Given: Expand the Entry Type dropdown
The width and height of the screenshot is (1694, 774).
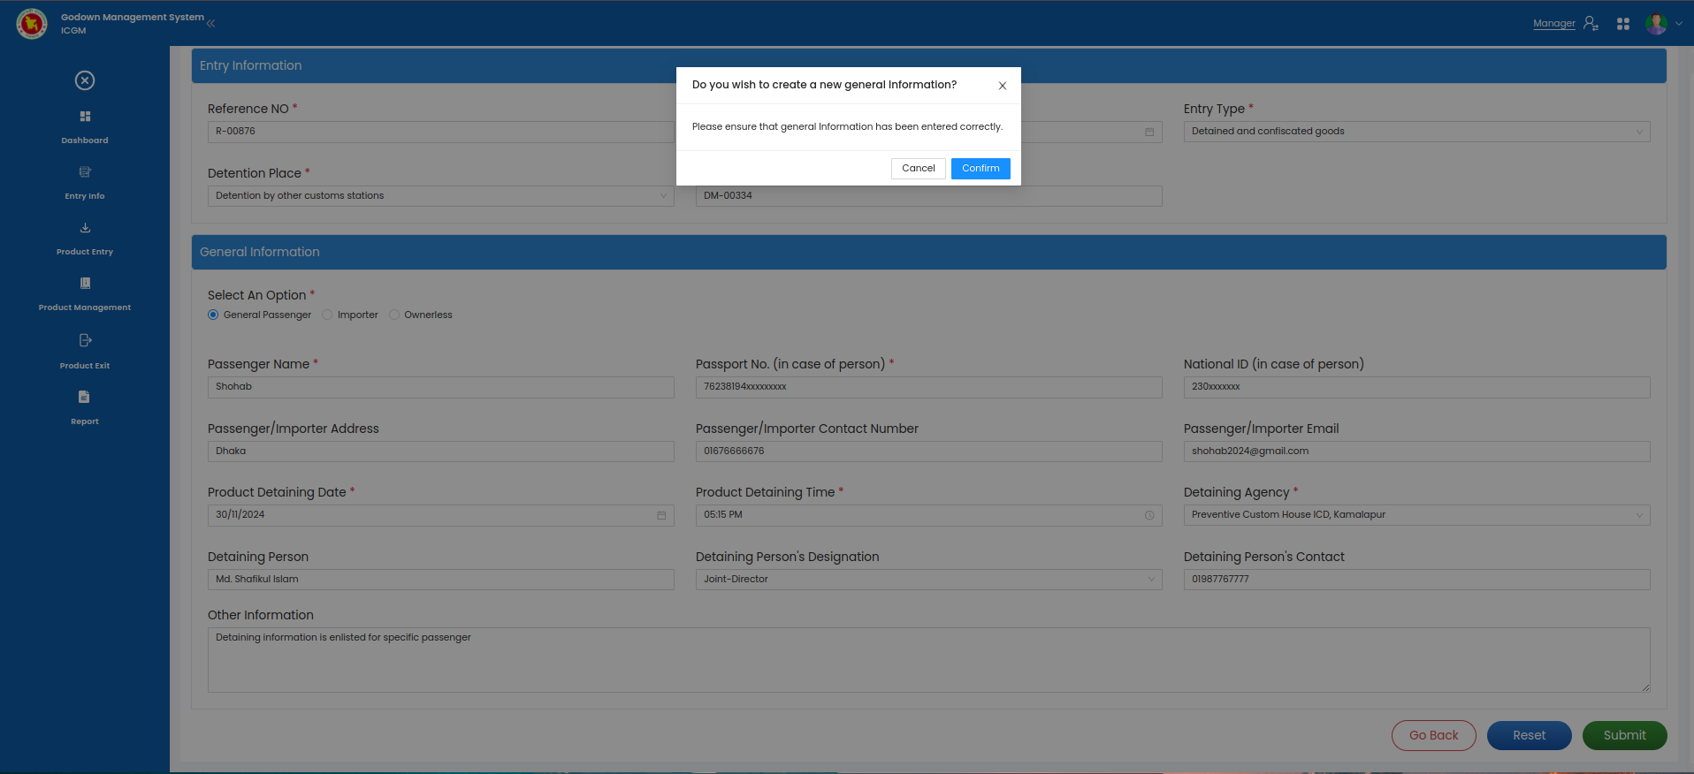Looking at the screenshot, I should [1415, 132].
